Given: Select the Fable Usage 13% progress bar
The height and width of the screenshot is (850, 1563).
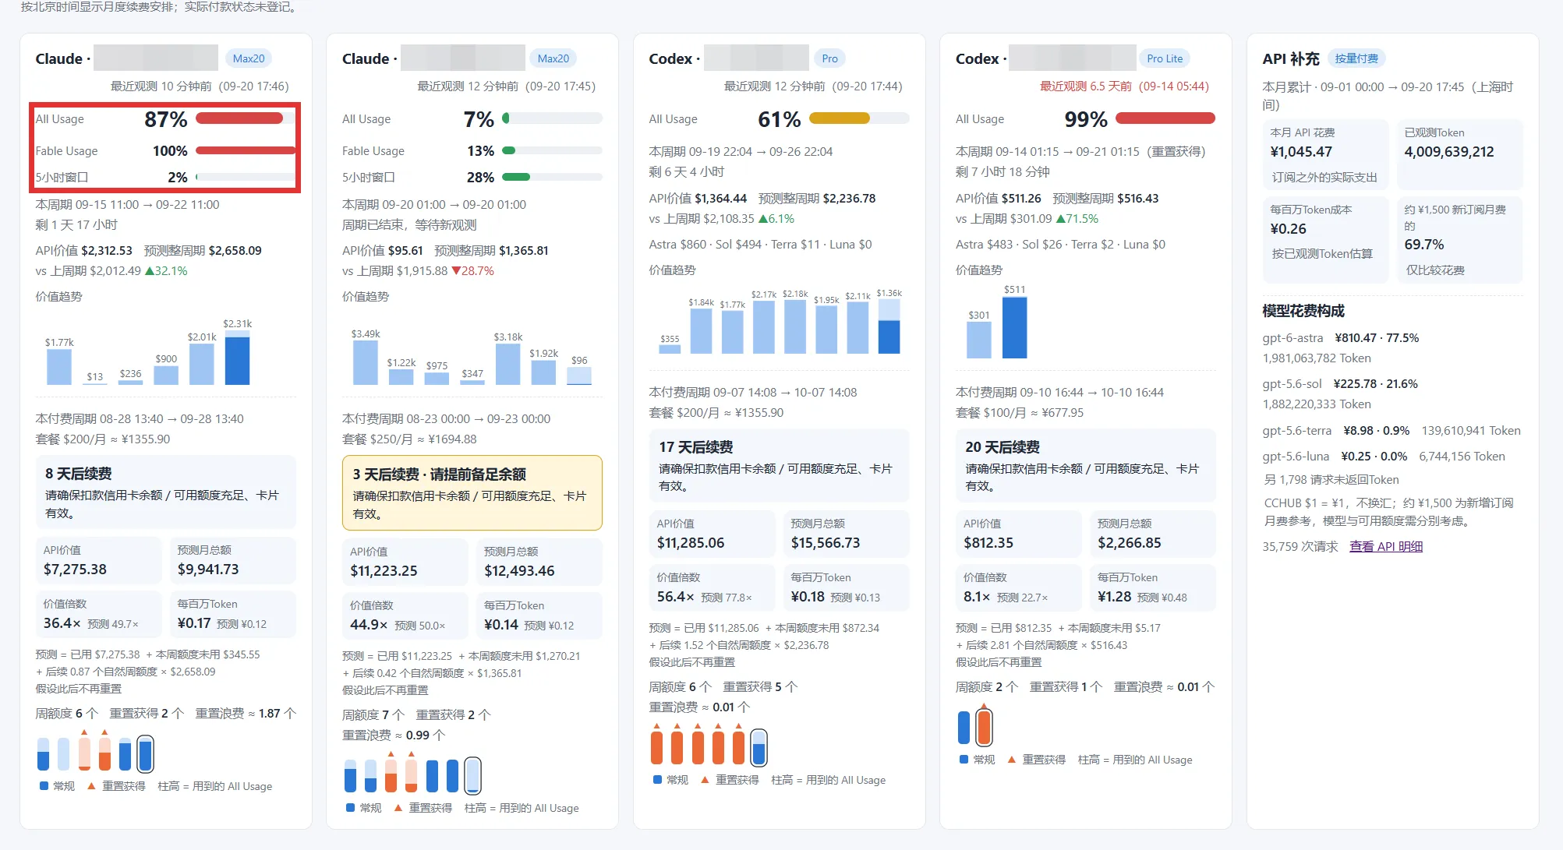Looking at the screenshot, I should point(553,150).
